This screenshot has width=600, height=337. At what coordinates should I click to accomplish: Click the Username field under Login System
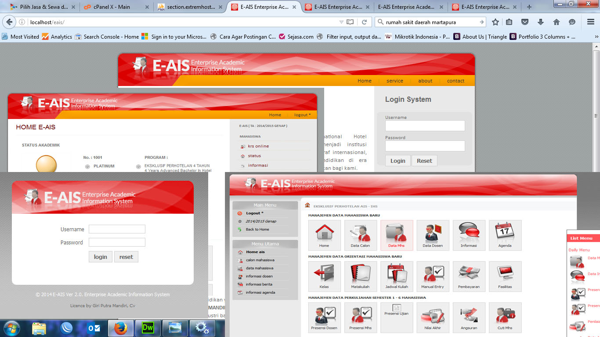tap(425, 126)
